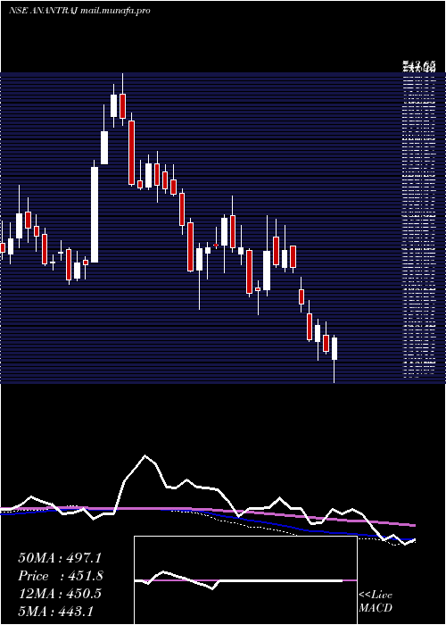Click the NSE ANANTRAJ mail.munafa.pro title text
446x625 pixels.
coord(79,11)
